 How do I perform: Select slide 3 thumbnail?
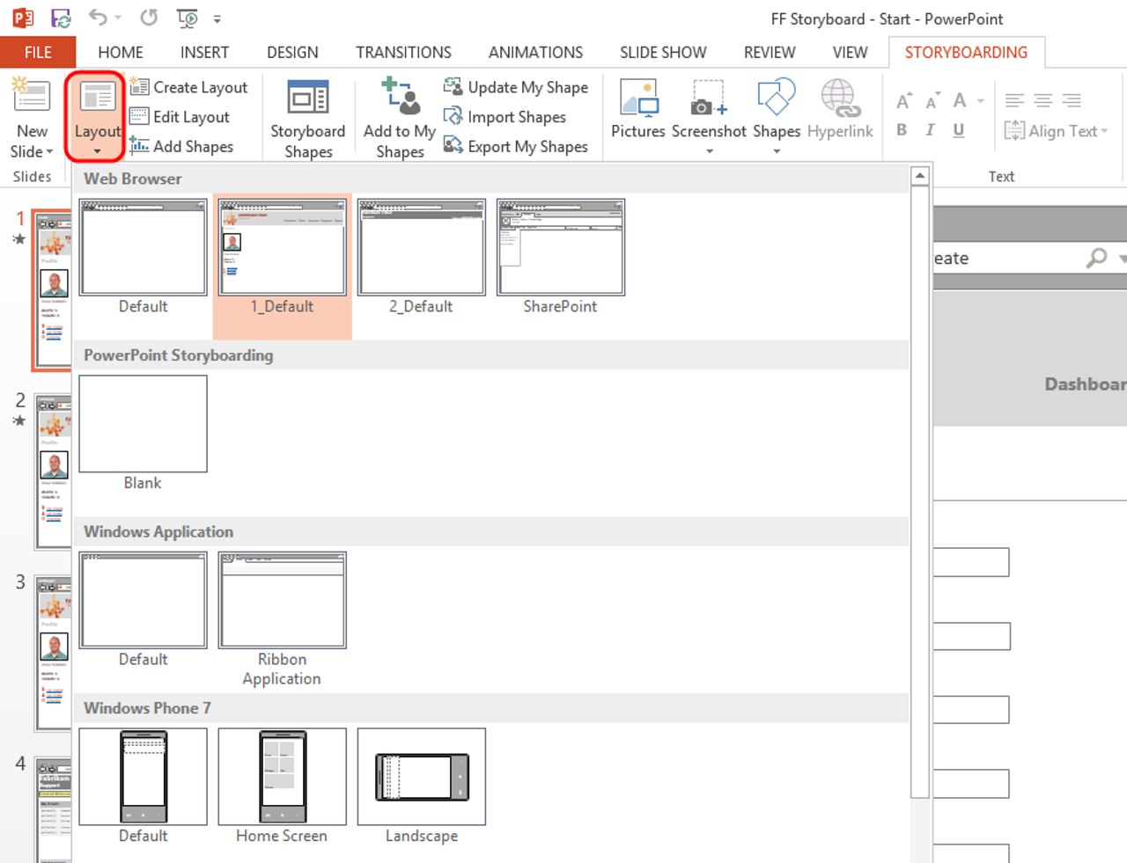53,654
